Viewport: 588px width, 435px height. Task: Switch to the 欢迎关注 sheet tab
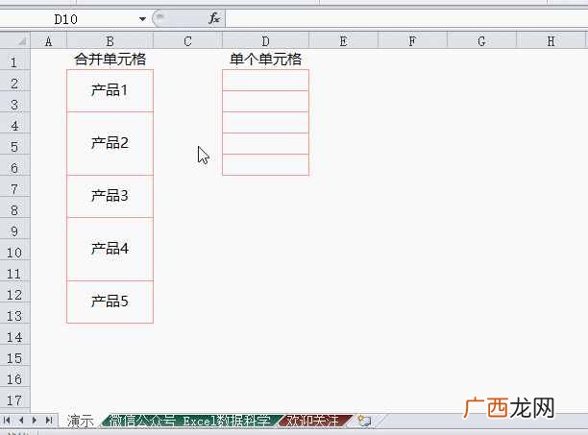coord(314,421)
